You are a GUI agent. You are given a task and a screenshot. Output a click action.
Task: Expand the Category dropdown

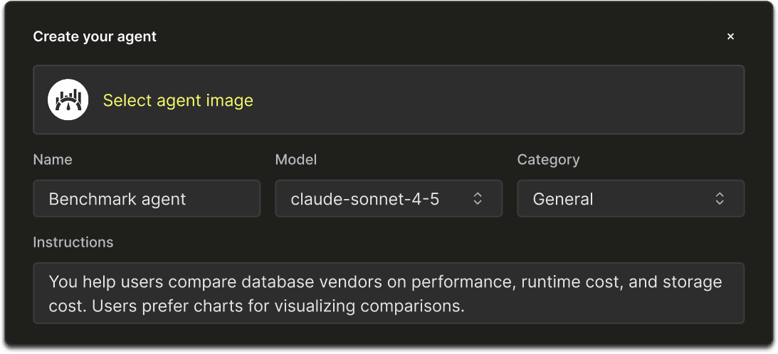tap(630, 199)
